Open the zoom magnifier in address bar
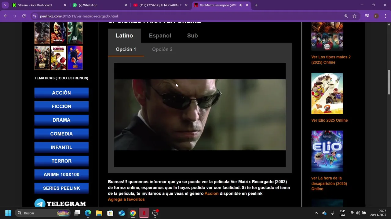 346,16
